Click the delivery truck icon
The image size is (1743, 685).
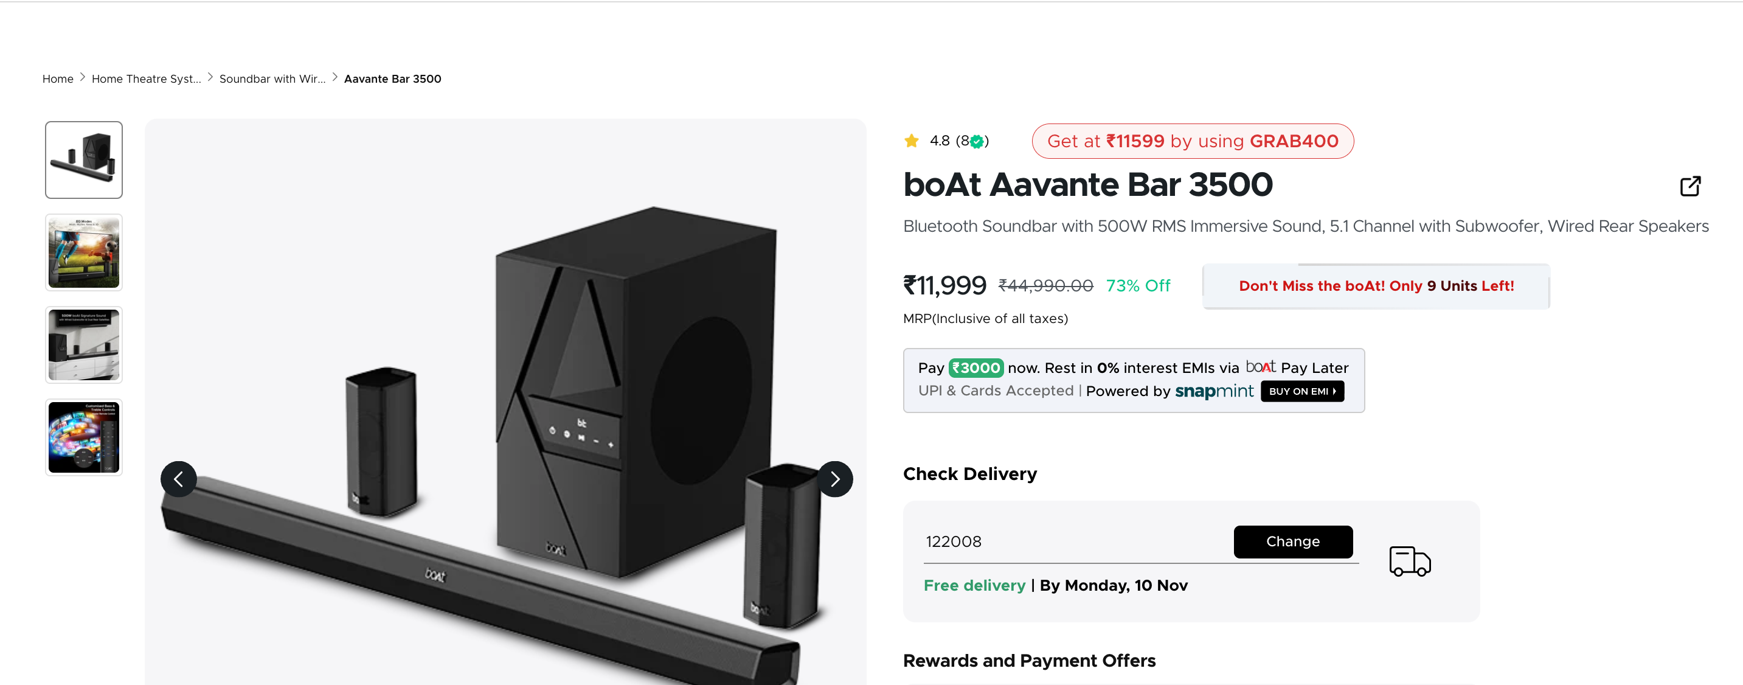(x=1409, y=561)
